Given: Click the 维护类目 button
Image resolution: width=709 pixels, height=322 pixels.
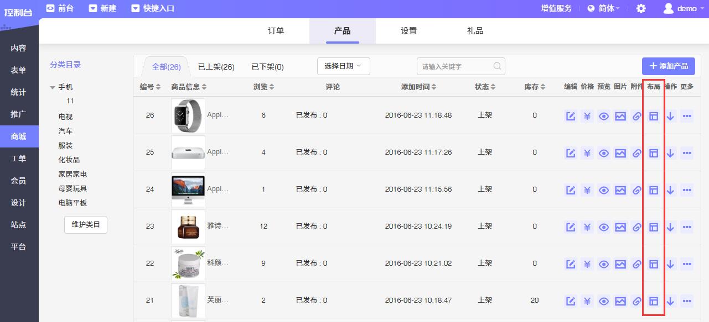Looking at the screenshot, I should 86,225.
